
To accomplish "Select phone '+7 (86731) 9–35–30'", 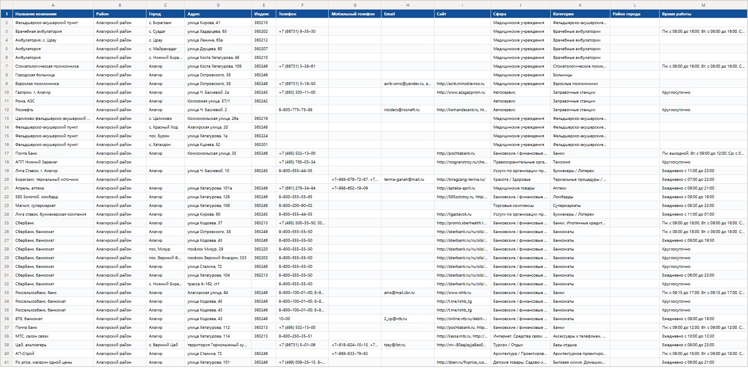I will [x=302, y=32].
